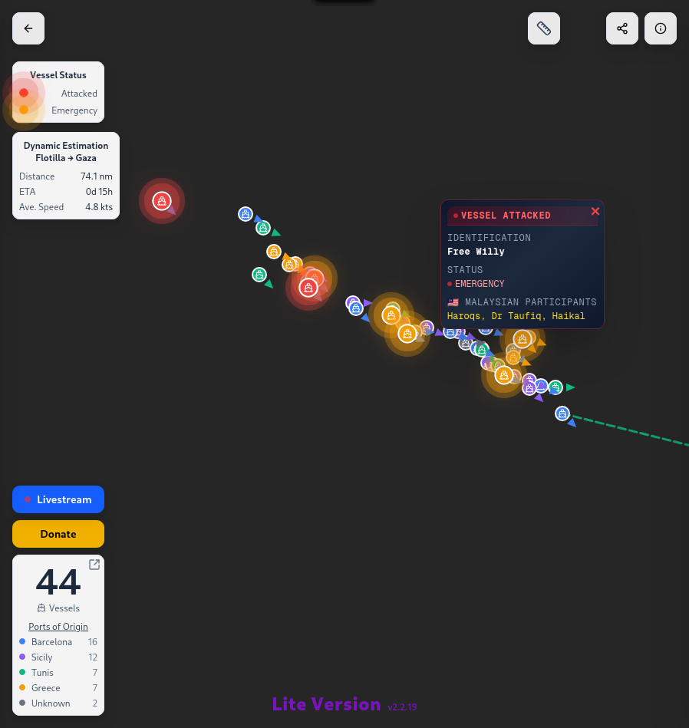Click the blue vessel at the dashed route start
Image resolution: width=689 pixels, height=728 pixels.
point(562,413)
